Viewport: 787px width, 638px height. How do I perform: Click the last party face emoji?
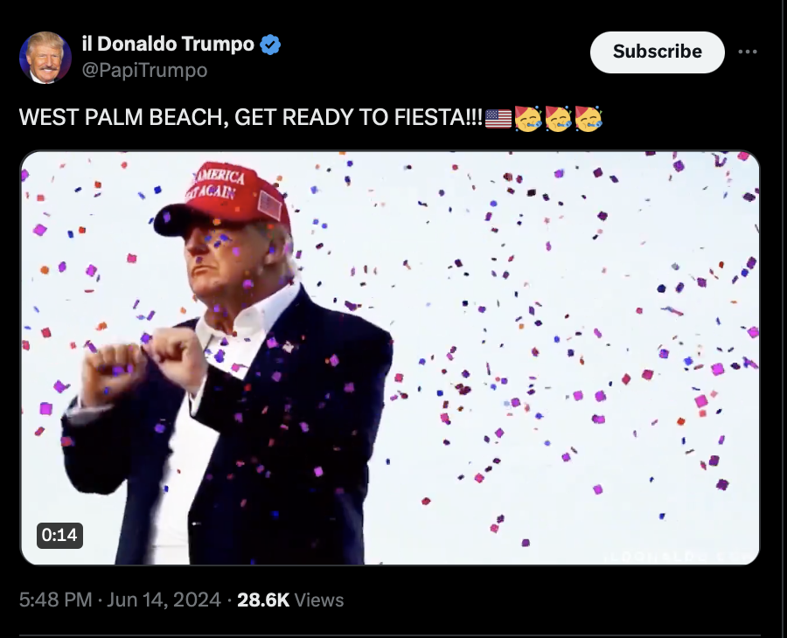point(589,118)
